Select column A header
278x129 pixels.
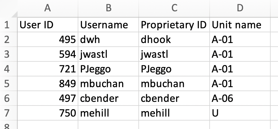pos(48,8)
